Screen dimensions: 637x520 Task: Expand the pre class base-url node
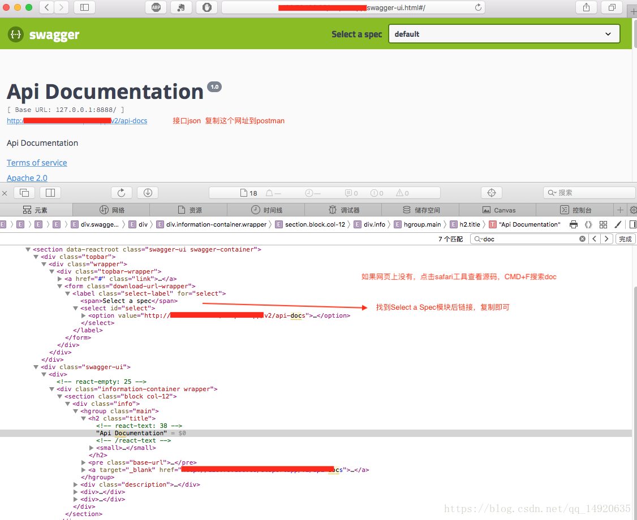tap(83, 462)
